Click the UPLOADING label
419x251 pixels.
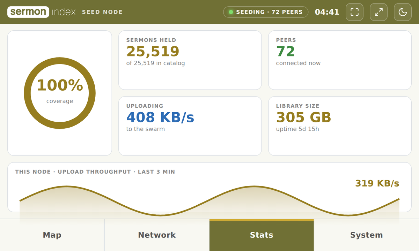tap(145, 106)
